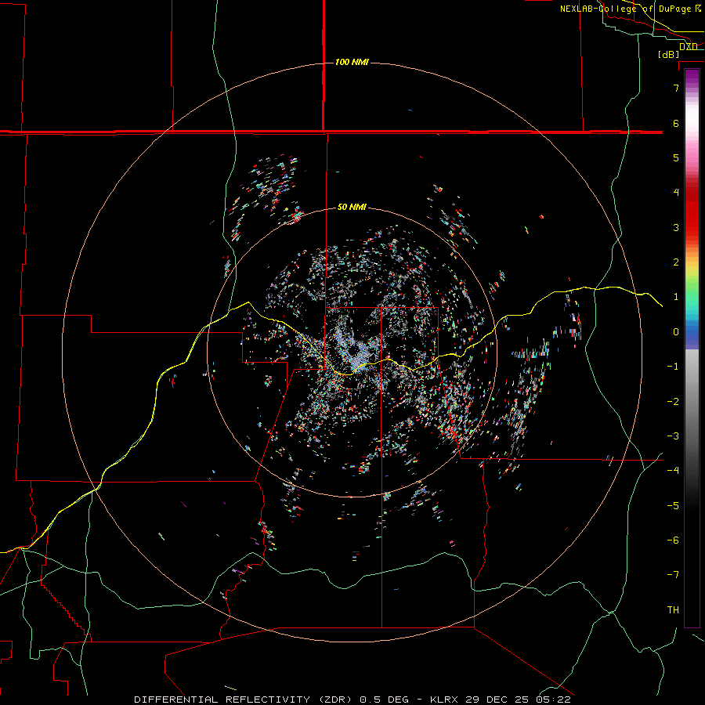This screenshot has height=705, width=705.
Task: Click the "100 NMI" range ring label
Action: pos(352,62)
